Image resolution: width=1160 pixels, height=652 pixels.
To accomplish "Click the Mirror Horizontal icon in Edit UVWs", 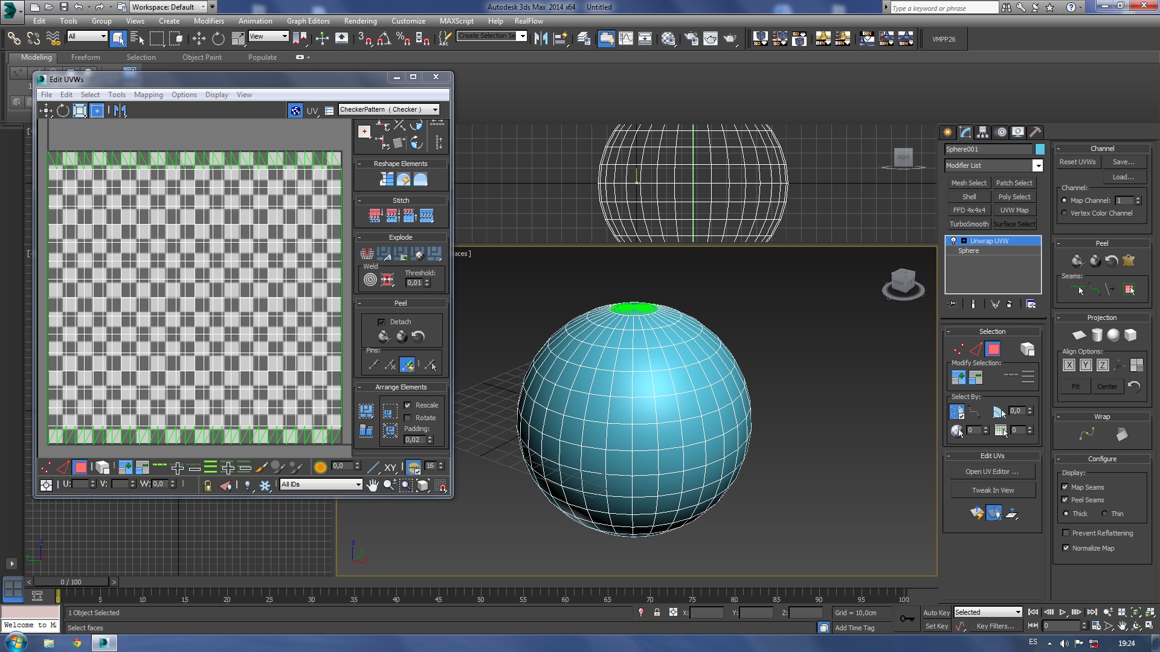I will 120,110.
